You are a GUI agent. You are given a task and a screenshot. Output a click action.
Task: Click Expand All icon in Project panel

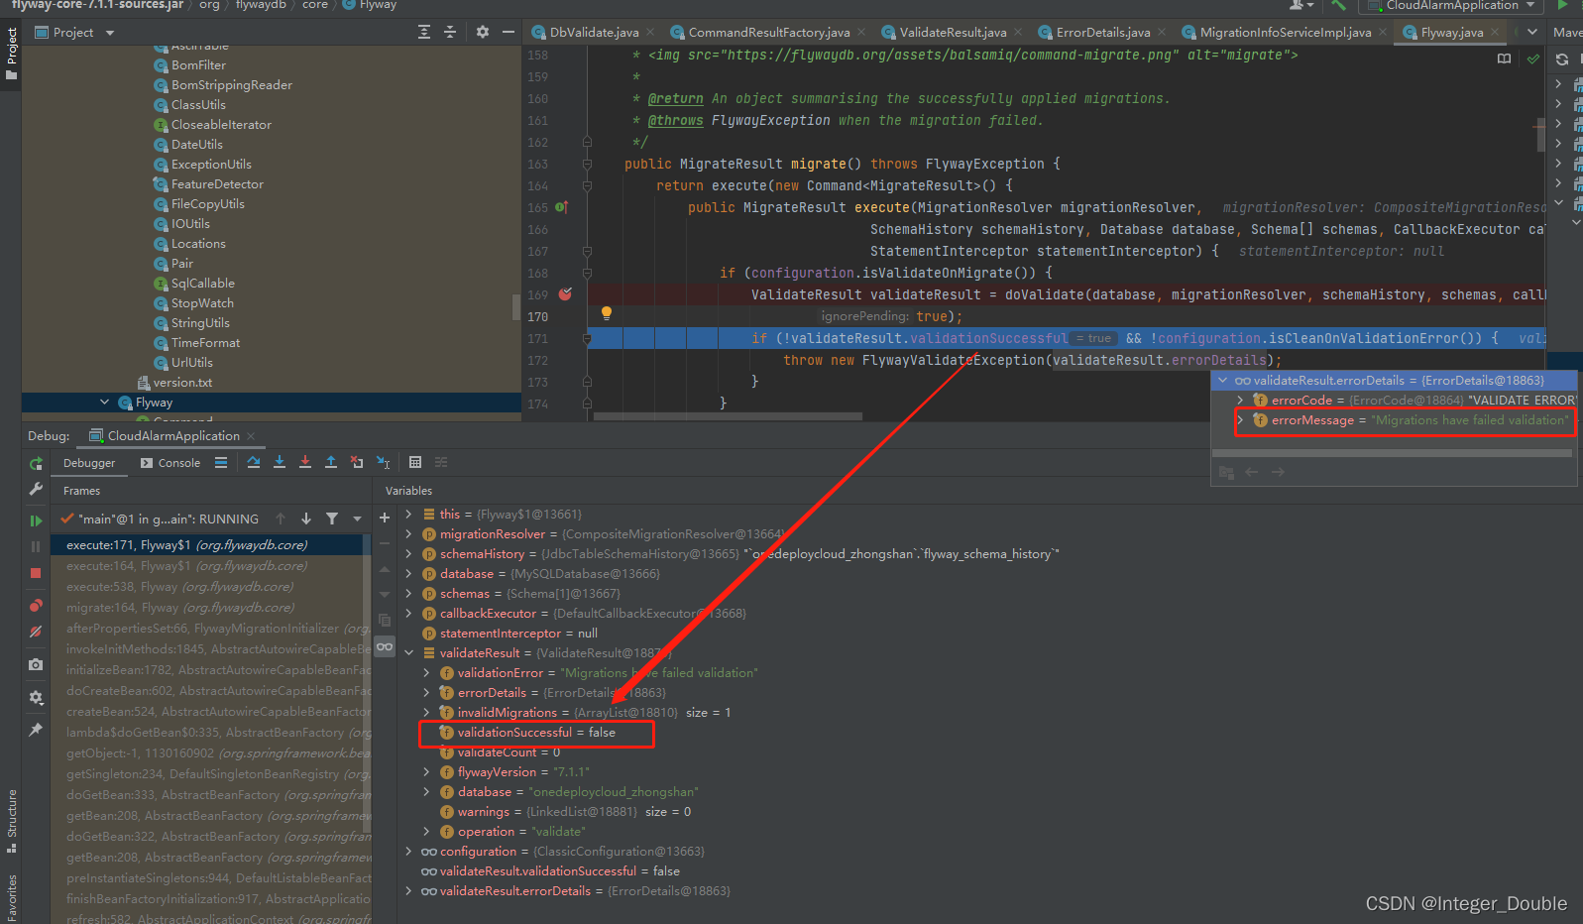[x=424, y=33]
